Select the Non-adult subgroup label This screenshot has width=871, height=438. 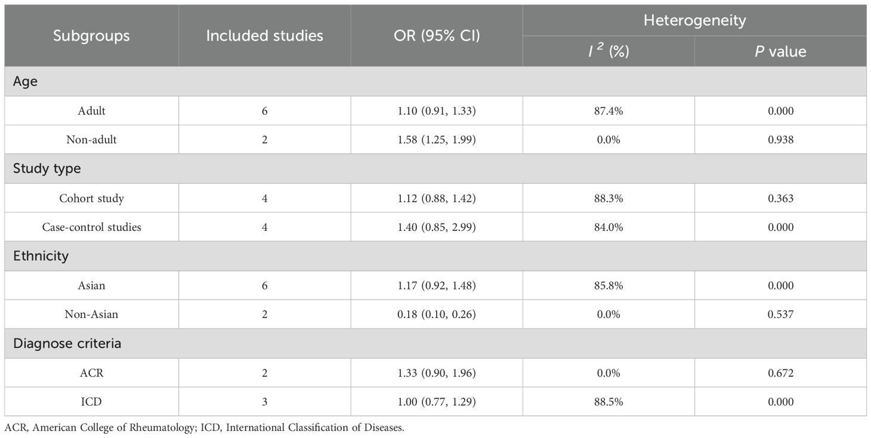tap(91, 140)
